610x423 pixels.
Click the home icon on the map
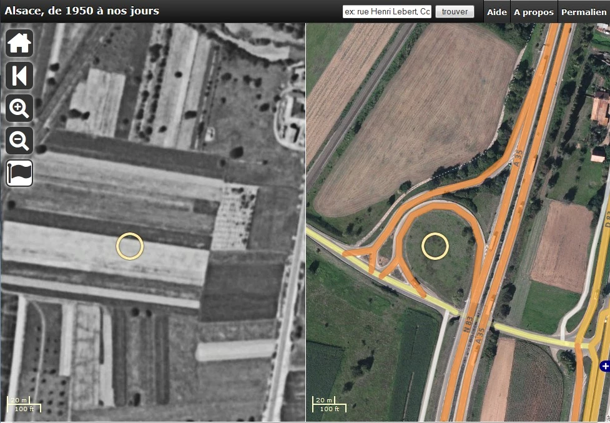click(19, 43)
